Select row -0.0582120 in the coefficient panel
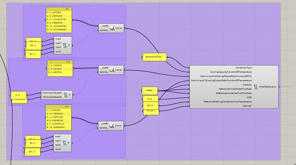The width and height of the screenshot is (296, 165). click(58, 114)
